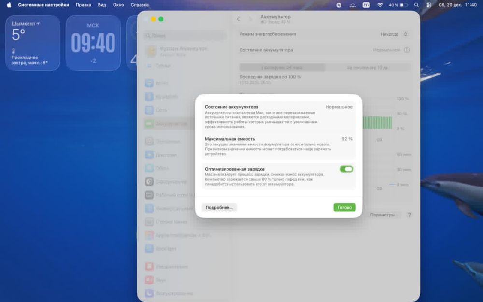Open the МСК clock widget

coord(93,43)
